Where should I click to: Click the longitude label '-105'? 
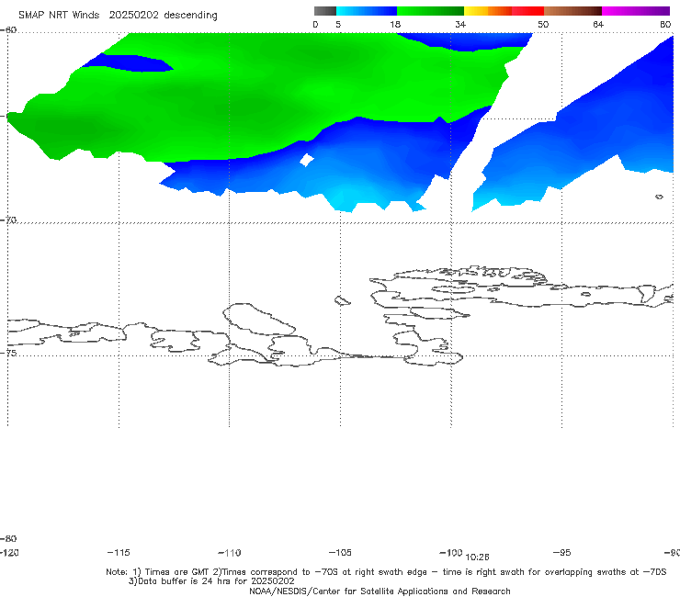coord(340,552)
